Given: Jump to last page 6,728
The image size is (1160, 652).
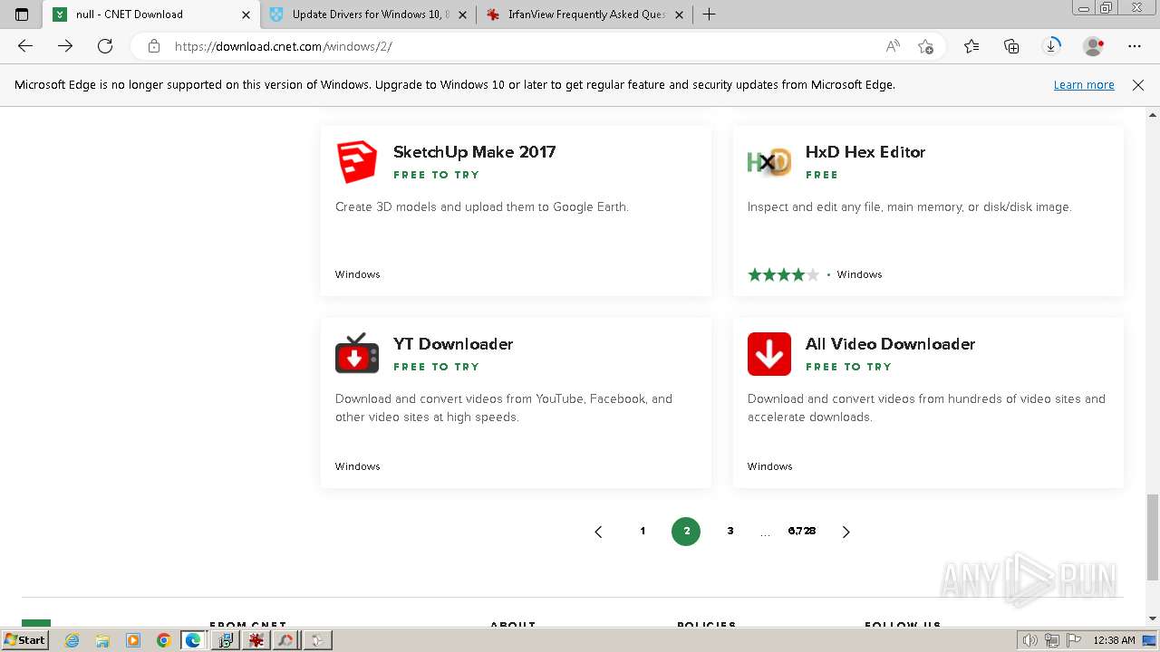Looking at the screenshot, I should tap(802, 532).
